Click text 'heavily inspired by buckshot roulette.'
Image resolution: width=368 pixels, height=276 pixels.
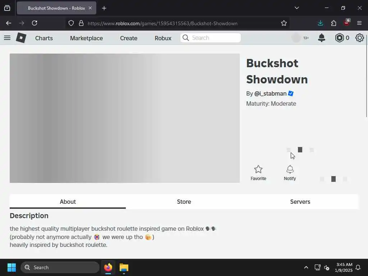[x=59, y=245]
